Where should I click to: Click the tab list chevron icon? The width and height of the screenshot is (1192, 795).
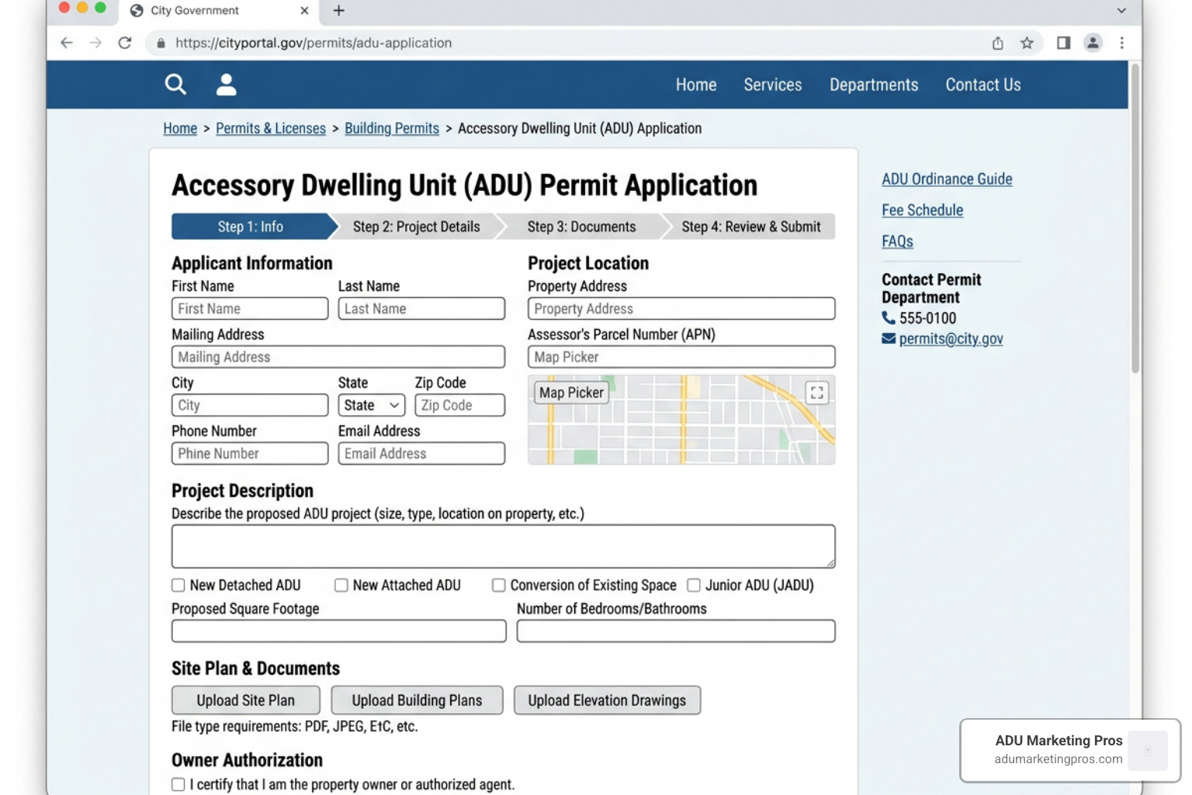(1121, 11)
